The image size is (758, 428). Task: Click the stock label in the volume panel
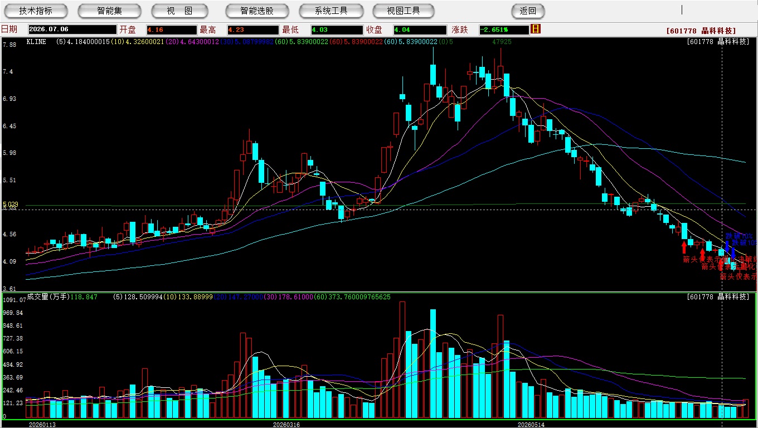click(x=718, y=297)
